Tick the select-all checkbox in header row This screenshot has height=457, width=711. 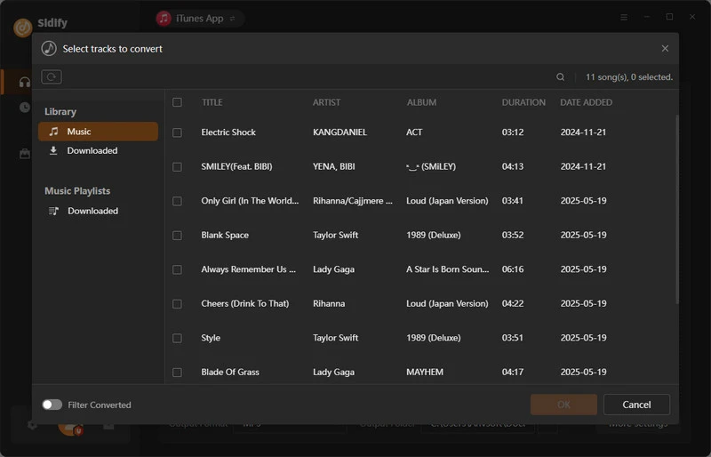click(177, 102)
